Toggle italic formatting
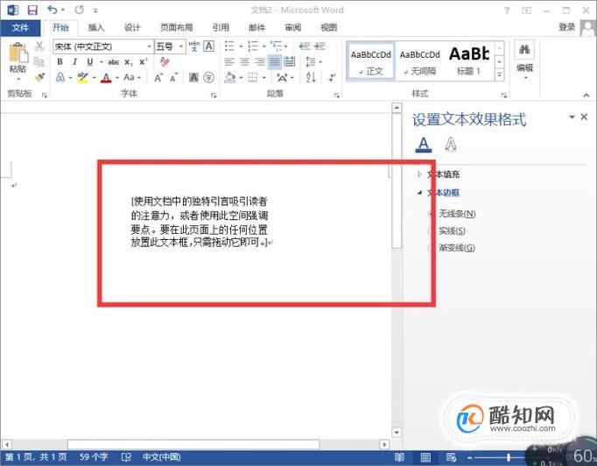597x466 pixels. click(x=74, y=61)
